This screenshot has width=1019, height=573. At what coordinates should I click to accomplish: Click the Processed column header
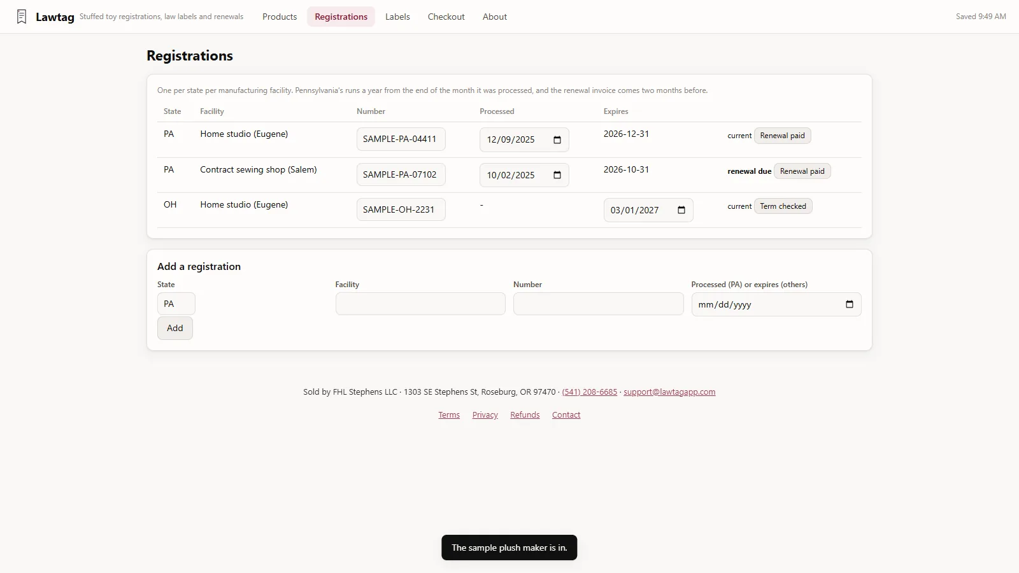497,111
